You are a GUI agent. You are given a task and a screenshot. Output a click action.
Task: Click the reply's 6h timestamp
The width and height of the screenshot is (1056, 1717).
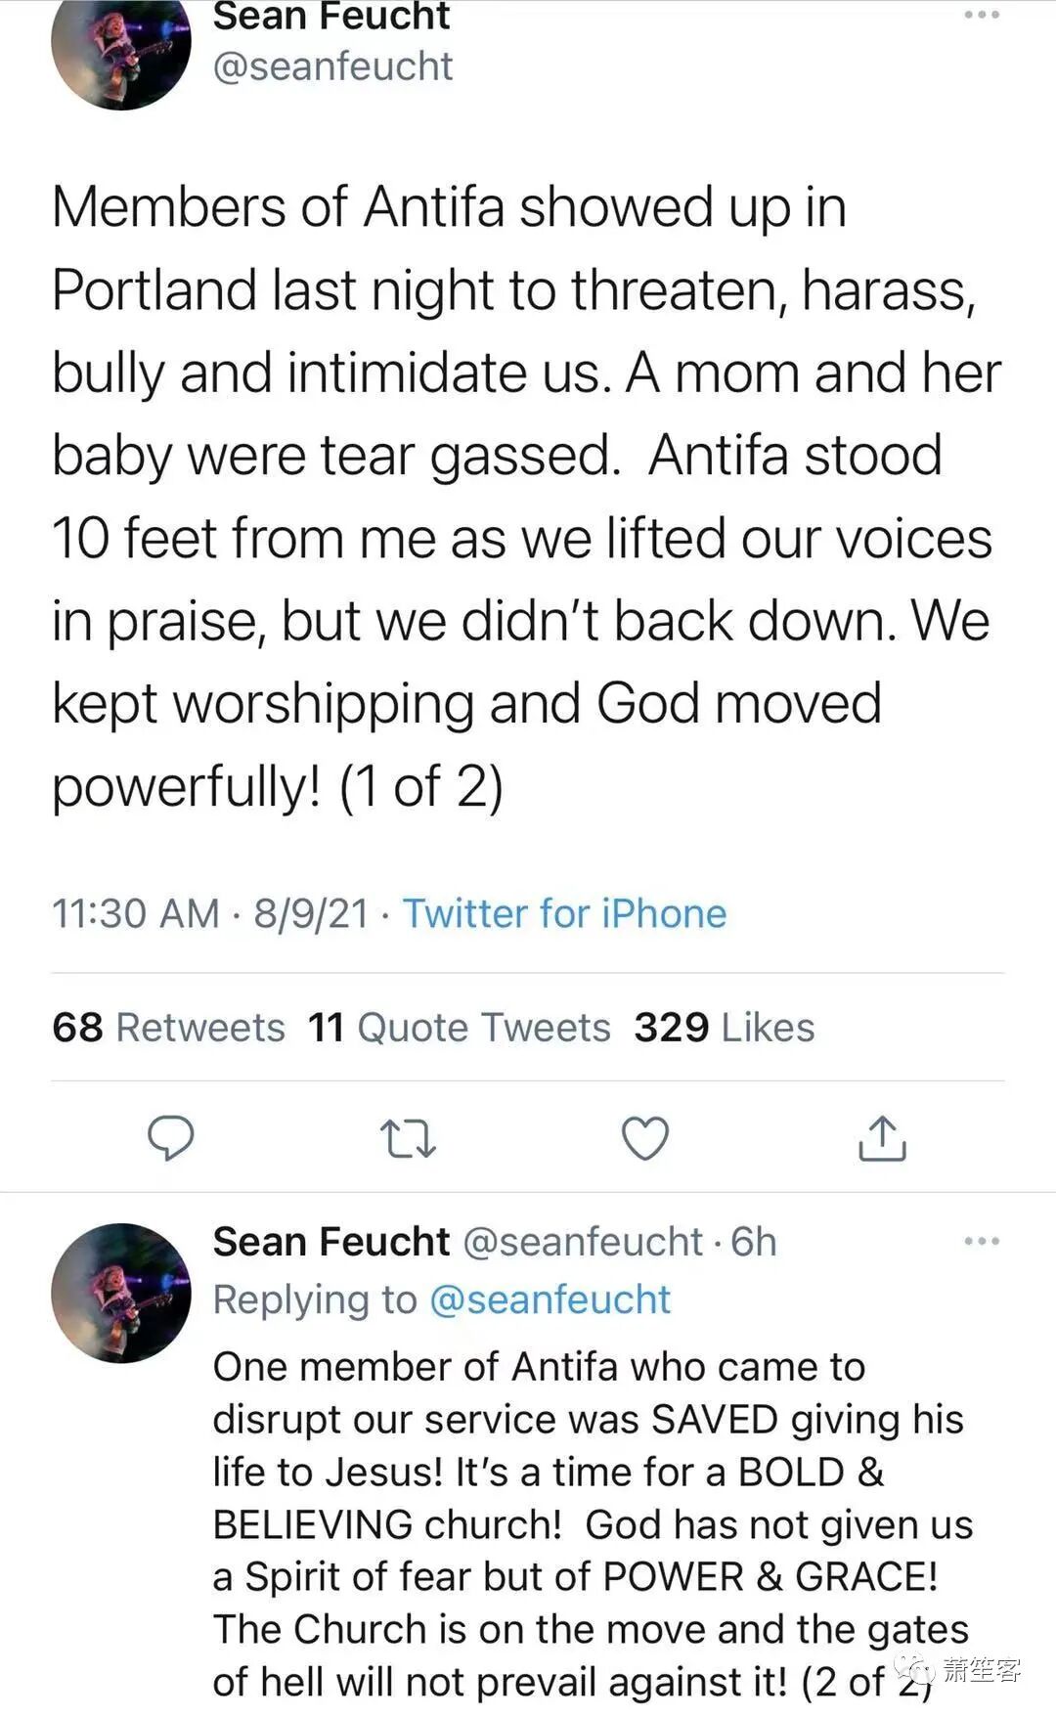[x=754, y=1242]
